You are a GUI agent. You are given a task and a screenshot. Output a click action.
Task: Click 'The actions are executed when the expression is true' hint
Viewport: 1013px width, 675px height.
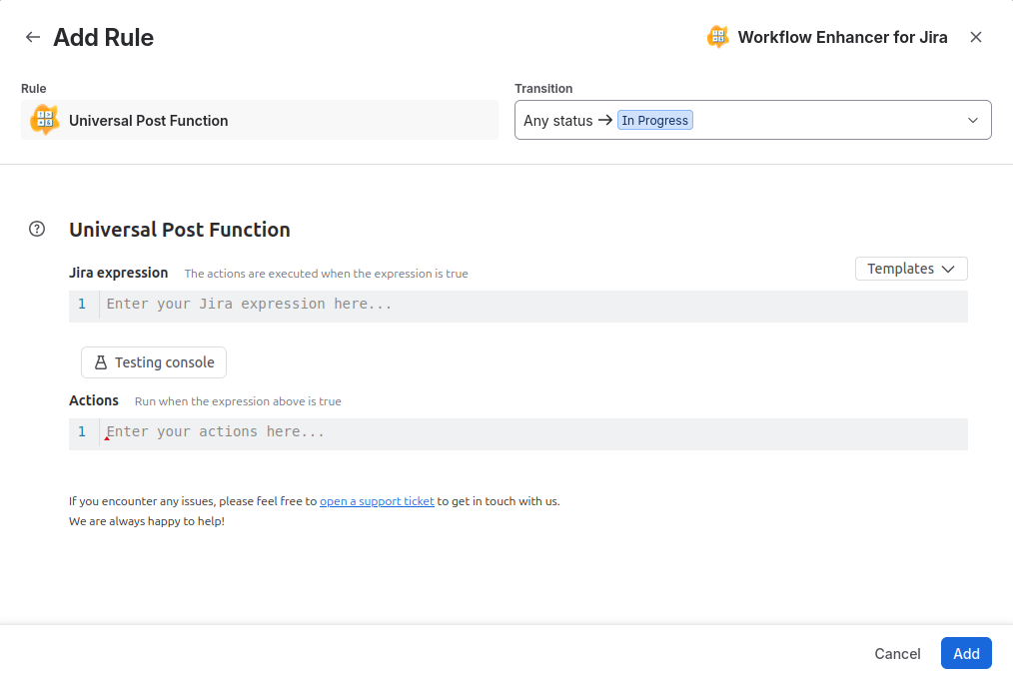click(x=327, y=274)
